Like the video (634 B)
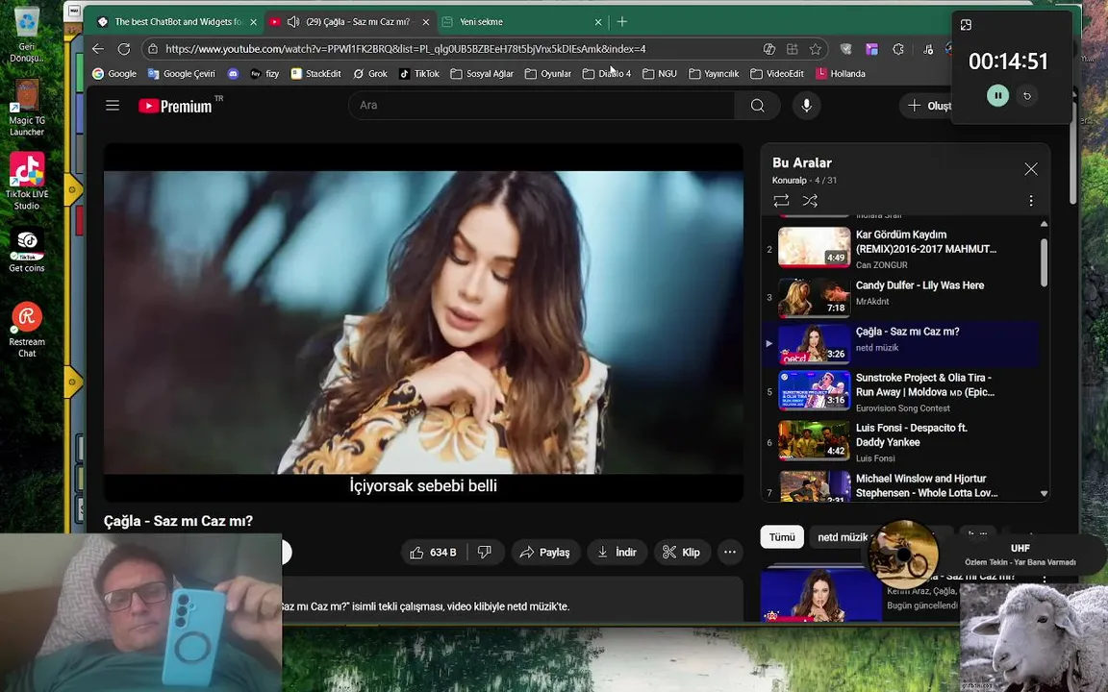Screen dimensions: 1108x692 tap(434, 553)
